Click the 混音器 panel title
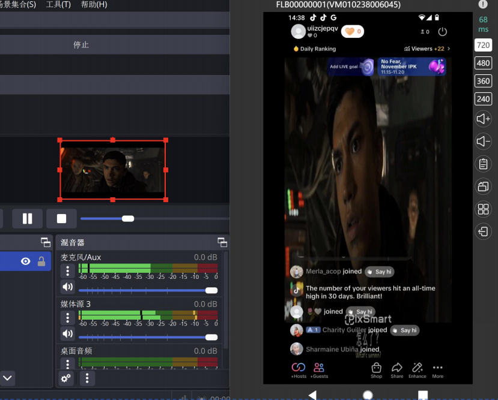The image size is (498, 400). [x=73, y=242]
